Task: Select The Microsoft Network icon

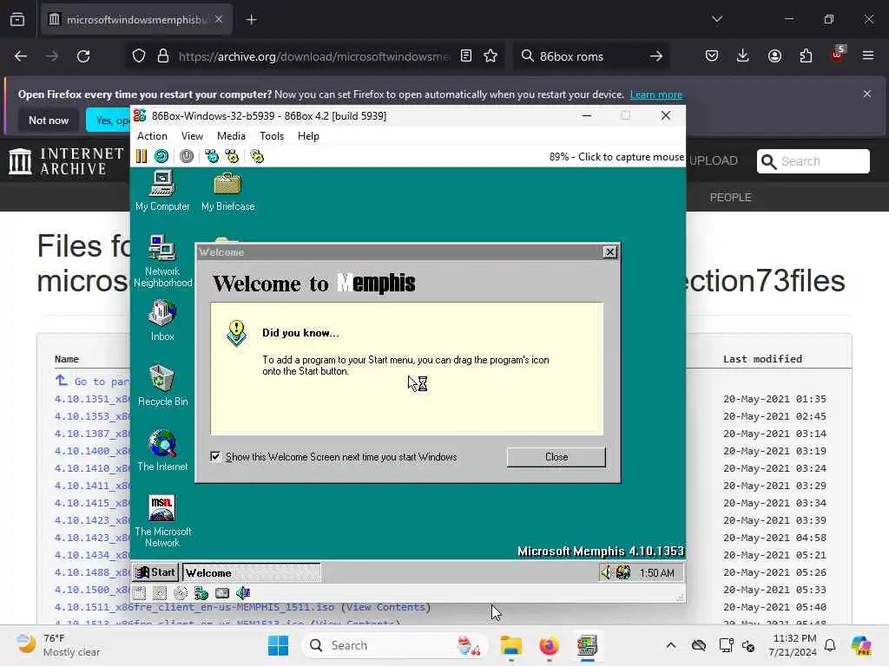Action: click(162, 521)
